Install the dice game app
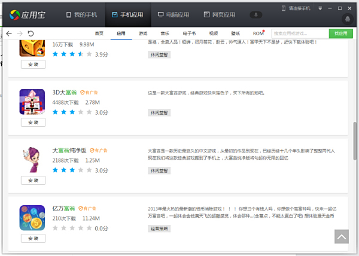The image size is (359, 256). pos(33,65)
